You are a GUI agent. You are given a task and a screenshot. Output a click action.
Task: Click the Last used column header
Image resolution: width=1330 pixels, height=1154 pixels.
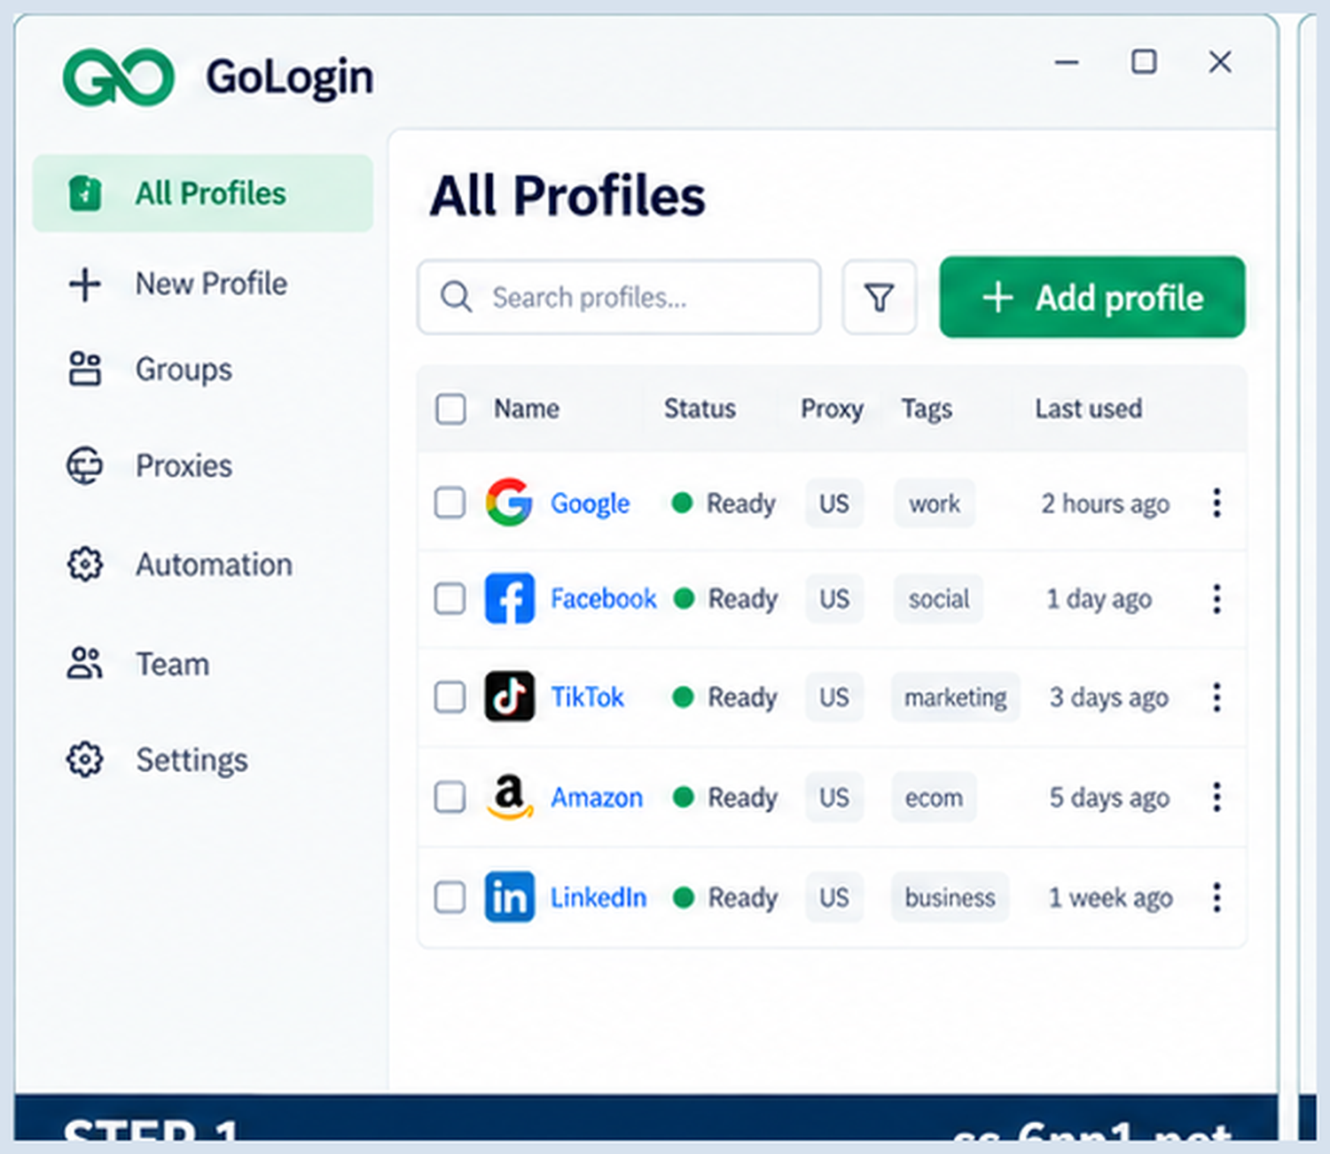(1088, 409)
